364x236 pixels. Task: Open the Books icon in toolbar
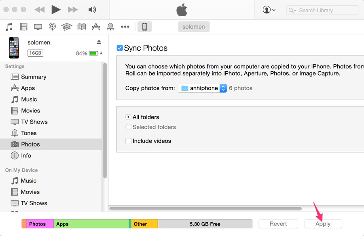[x=81, y=27]
